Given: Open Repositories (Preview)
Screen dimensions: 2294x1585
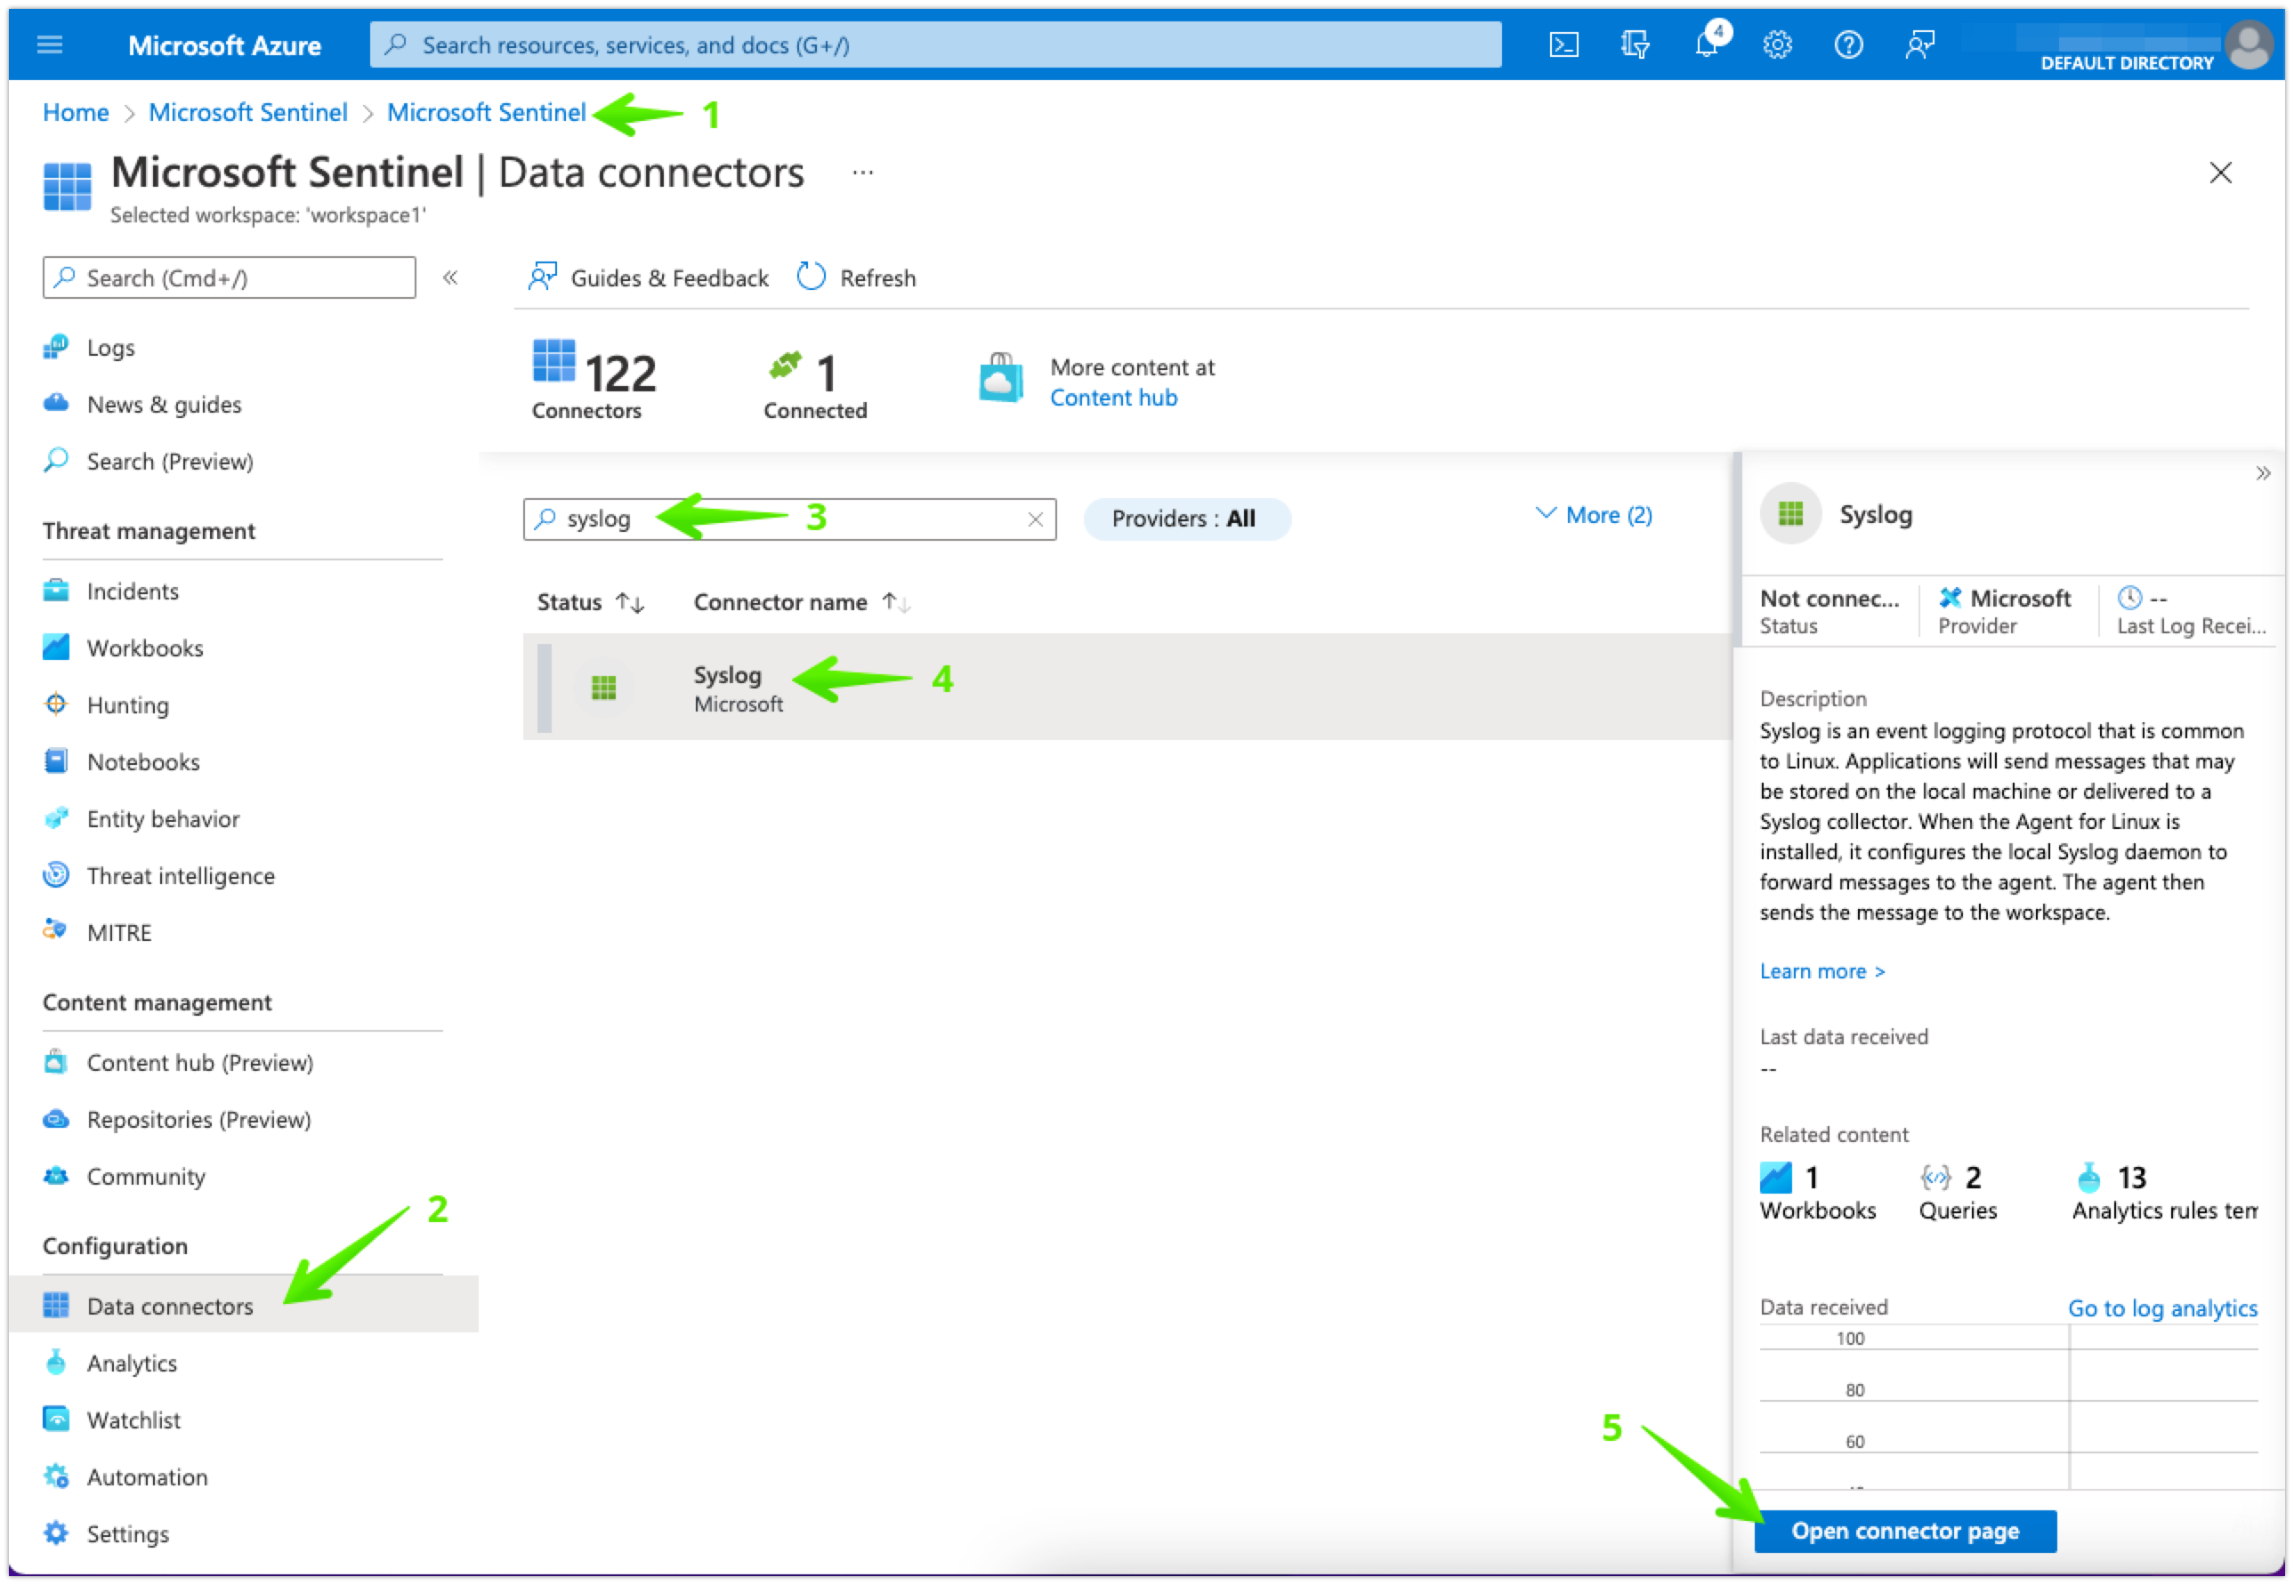Looking at the screenshot, I should point(198,1119).
